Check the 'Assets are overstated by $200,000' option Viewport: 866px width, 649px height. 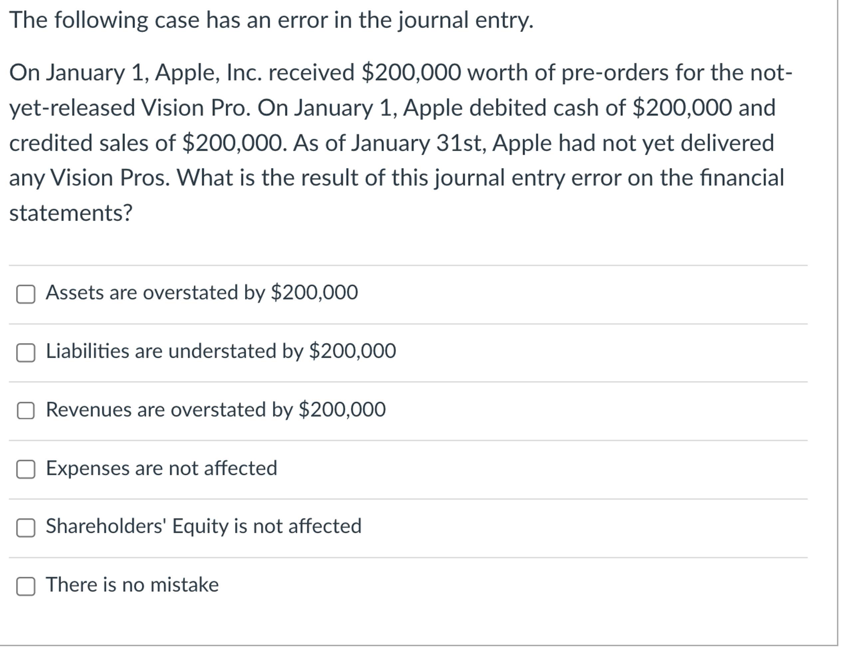26,293
